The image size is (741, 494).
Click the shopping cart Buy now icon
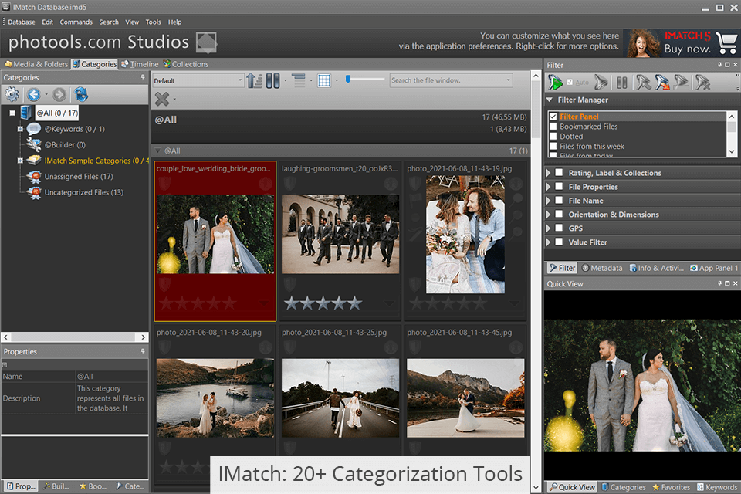(726, 43)
